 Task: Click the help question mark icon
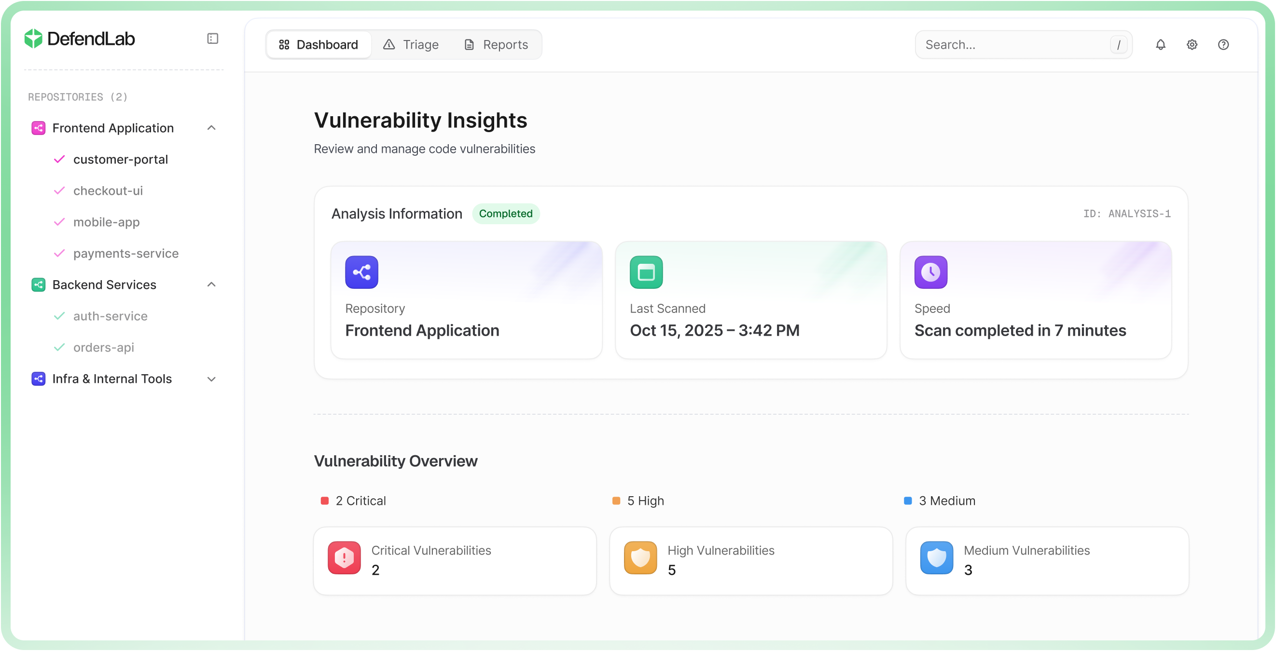tap(1223, 44)
